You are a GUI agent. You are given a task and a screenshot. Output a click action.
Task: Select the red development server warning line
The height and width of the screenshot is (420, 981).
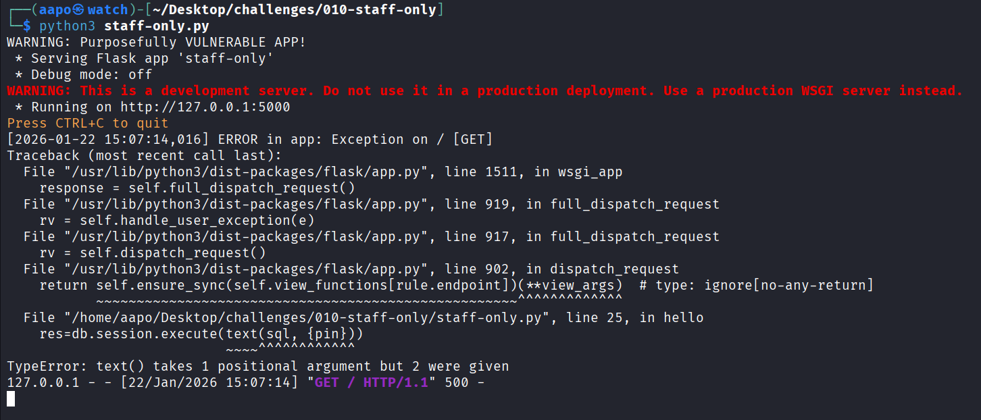(x=484, y=90)
